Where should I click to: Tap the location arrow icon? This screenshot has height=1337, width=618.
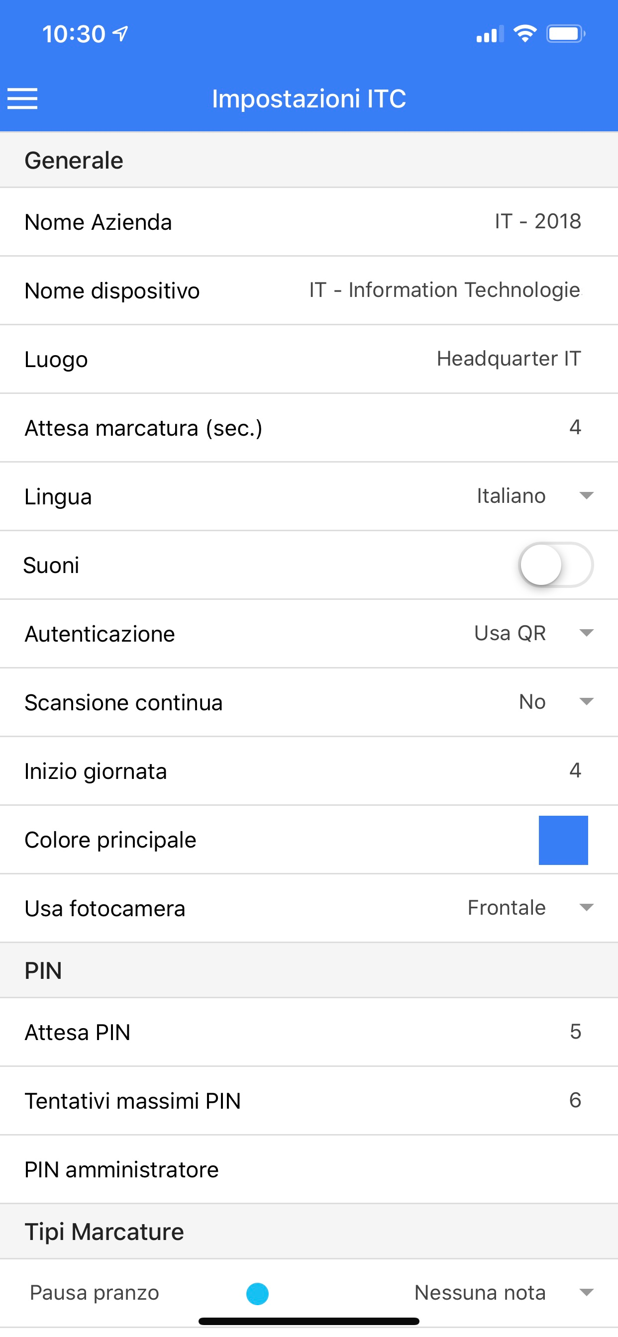click(x=120, y=34)
